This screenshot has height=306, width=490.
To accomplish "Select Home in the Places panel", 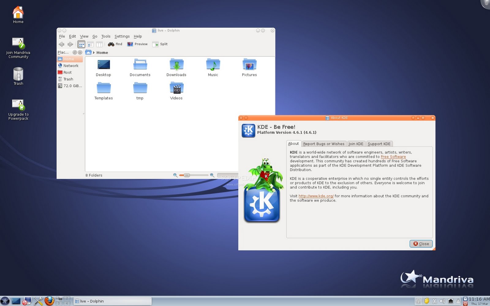I will (x=70, y=59).
